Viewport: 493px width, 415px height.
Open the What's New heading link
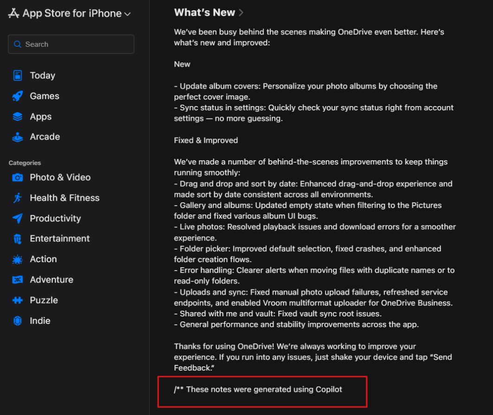coord(204,13)
